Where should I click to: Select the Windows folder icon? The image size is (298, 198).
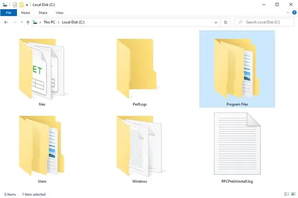[x=139, y=146]
